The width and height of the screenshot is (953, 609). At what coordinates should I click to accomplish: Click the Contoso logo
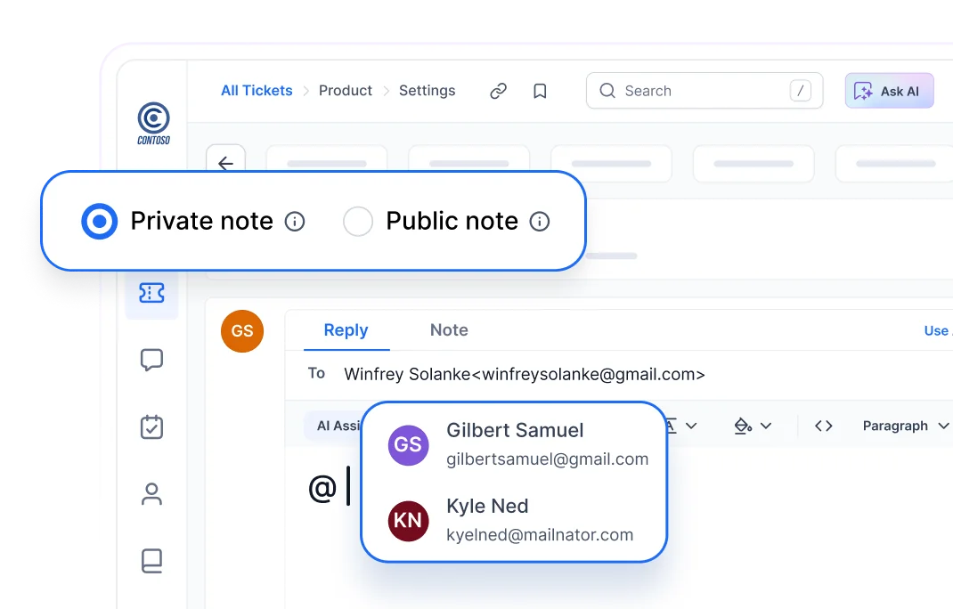151,122
